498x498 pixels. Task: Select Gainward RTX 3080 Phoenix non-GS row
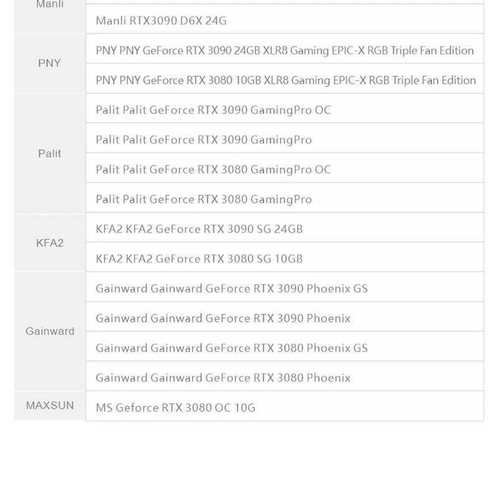pyautogui.click(x=223, y=378)
